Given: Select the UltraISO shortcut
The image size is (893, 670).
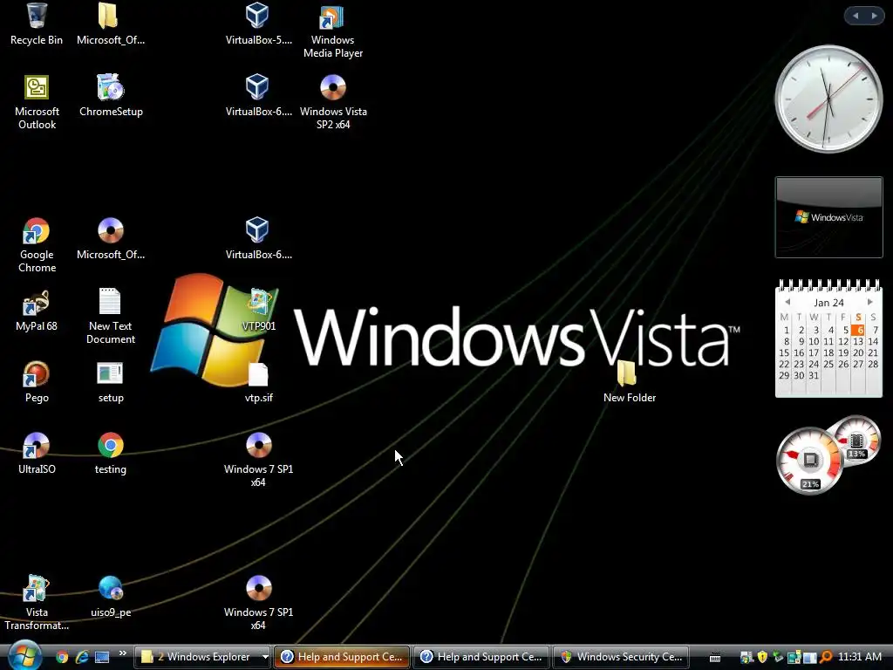Looking at the screenshot, I should (x=37, y=454).
